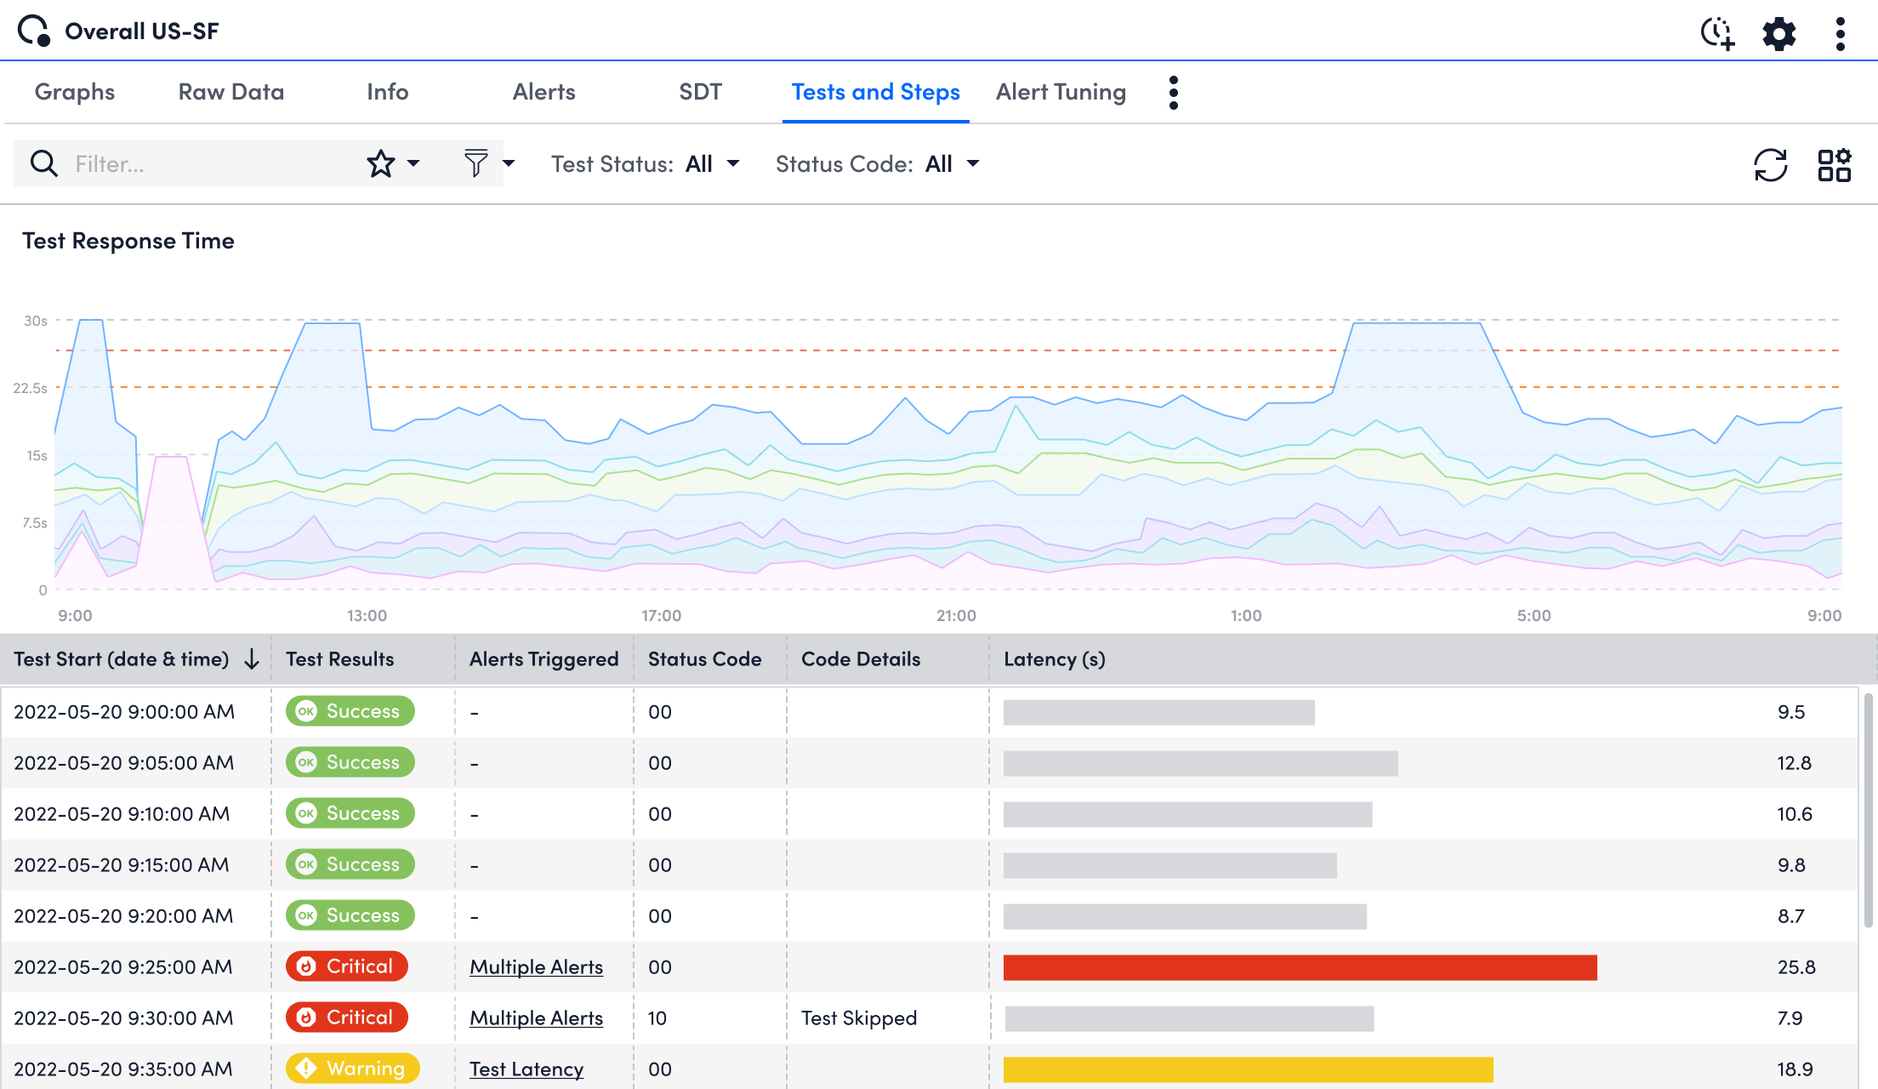The width and height of the screenshot is (1878, 1089).
Task: Click the red 25.8 latency bar
Action: click(1300, 967)
